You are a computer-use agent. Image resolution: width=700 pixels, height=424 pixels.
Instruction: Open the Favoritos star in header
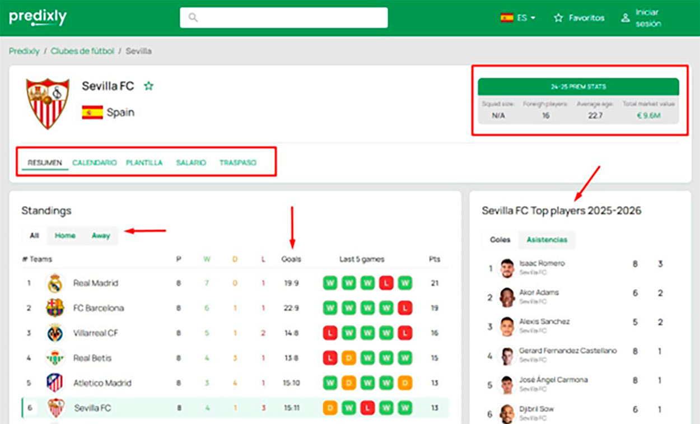[x=558, y=18]
